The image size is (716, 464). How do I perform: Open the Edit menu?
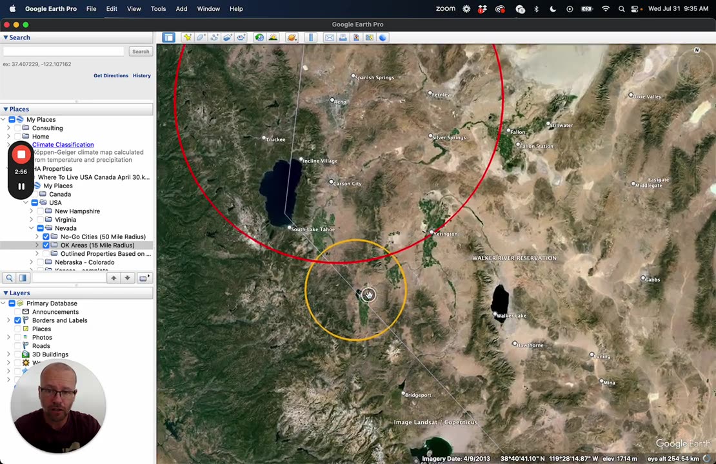pos(112,8)
